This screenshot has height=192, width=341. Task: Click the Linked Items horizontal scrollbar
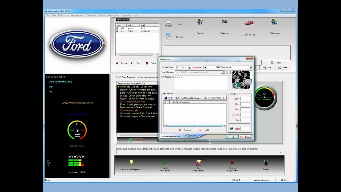194,125
